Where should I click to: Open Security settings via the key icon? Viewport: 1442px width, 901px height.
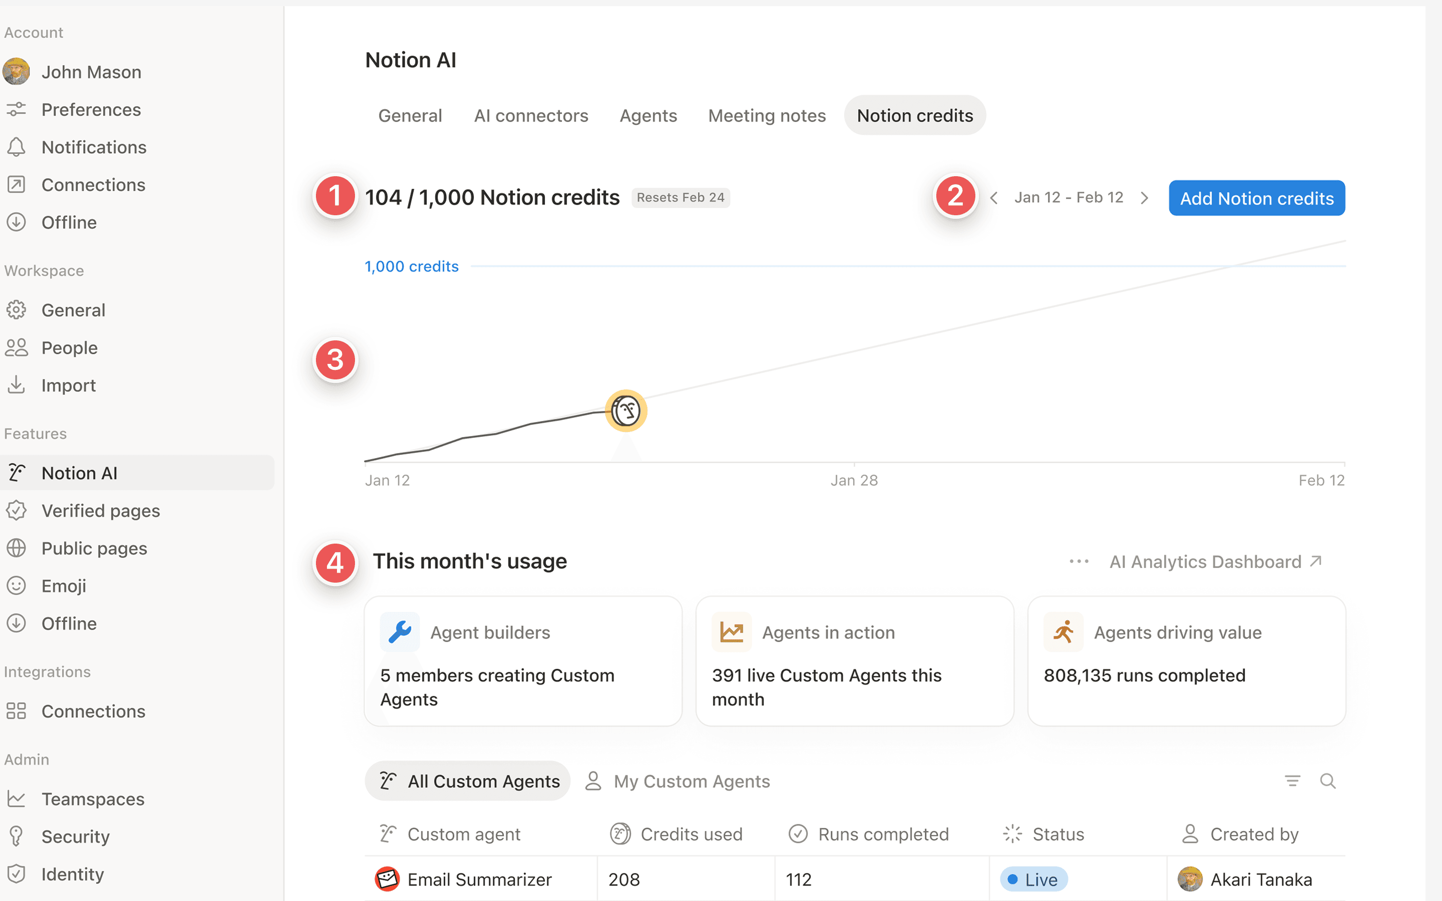16,836
